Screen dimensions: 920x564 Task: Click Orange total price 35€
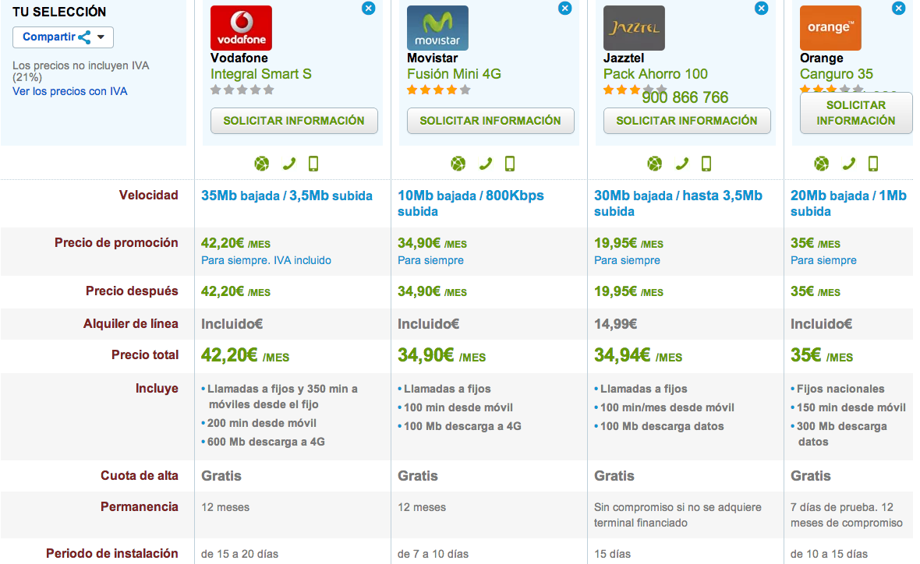(822, 355)
